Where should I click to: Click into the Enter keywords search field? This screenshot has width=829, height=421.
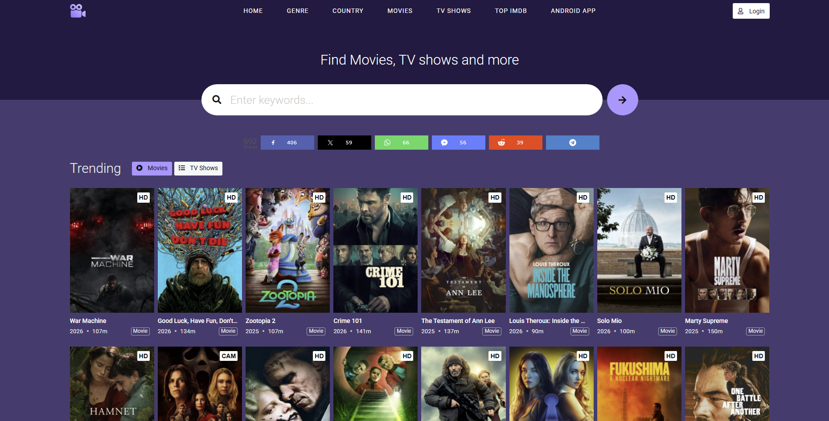[401, 100]
